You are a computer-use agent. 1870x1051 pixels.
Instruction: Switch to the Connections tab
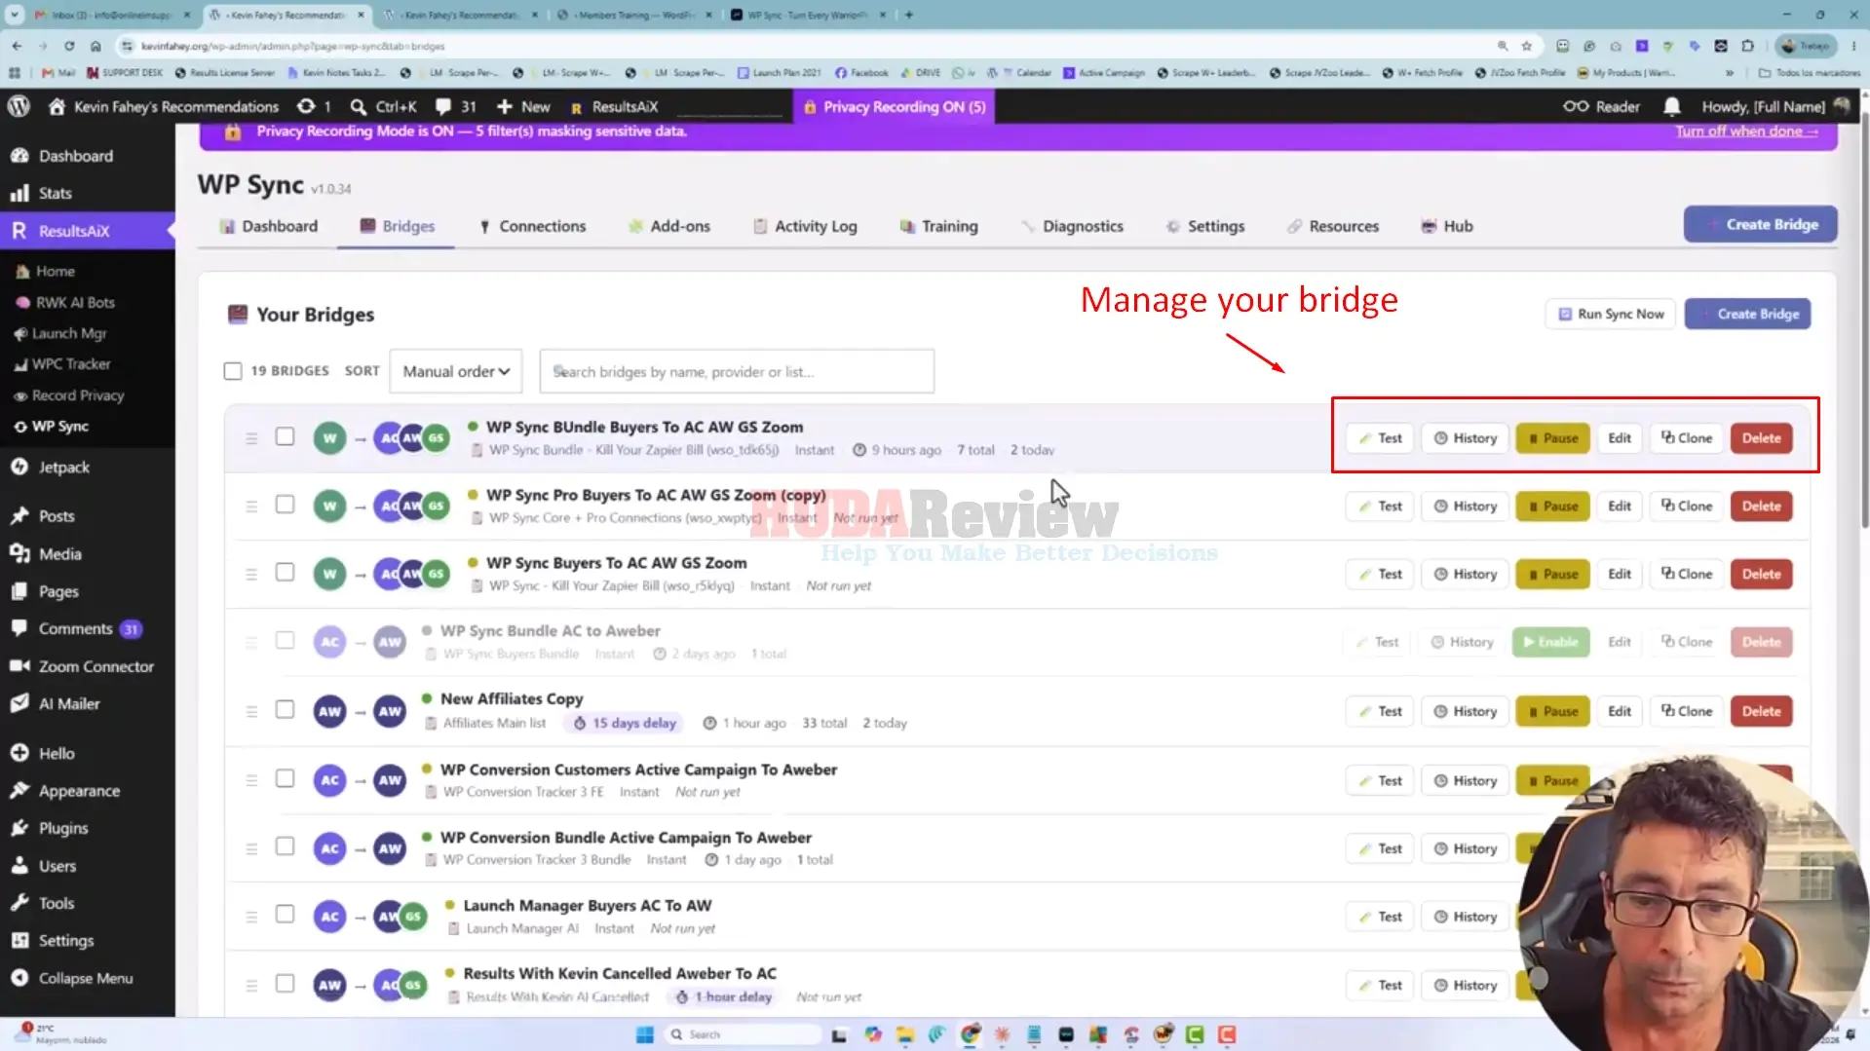coord(532,226)
